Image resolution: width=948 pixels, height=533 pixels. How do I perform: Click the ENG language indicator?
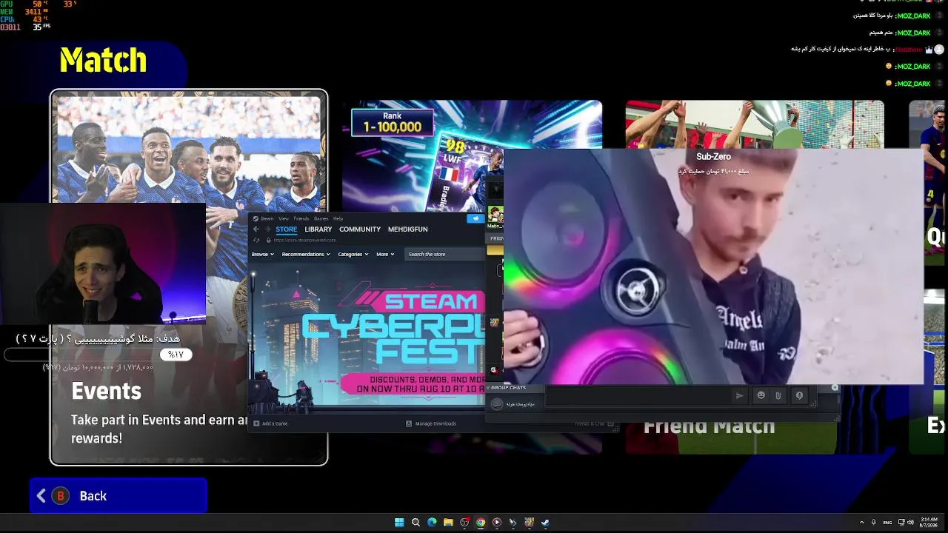click(887, 523)
